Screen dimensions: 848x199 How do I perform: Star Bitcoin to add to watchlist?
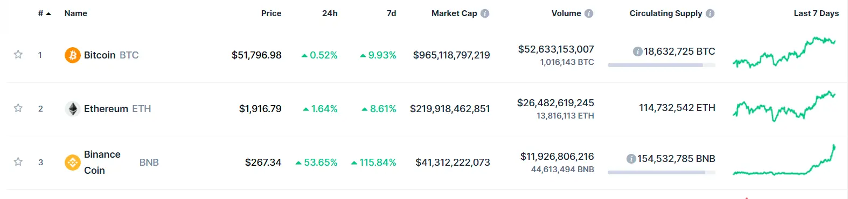point(18,54)
